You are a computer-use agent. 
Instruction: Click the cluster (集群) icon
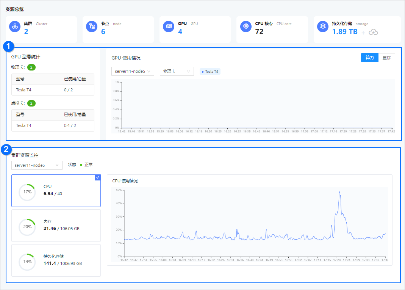[15, 27]
